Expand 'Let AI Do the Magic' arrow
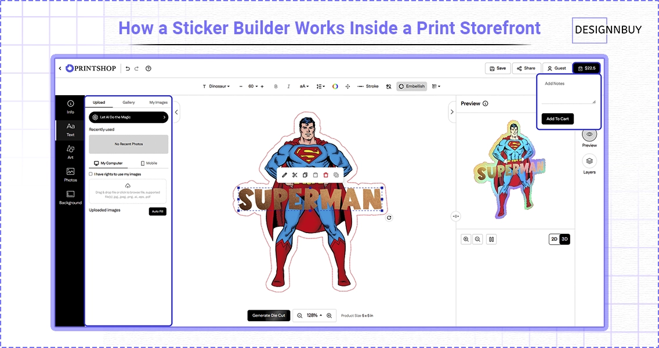The image size is (659, 348). [164, 117]
